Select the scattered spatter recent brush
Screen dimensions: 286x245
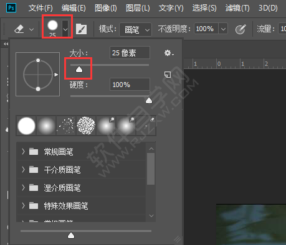pos(66,126)
